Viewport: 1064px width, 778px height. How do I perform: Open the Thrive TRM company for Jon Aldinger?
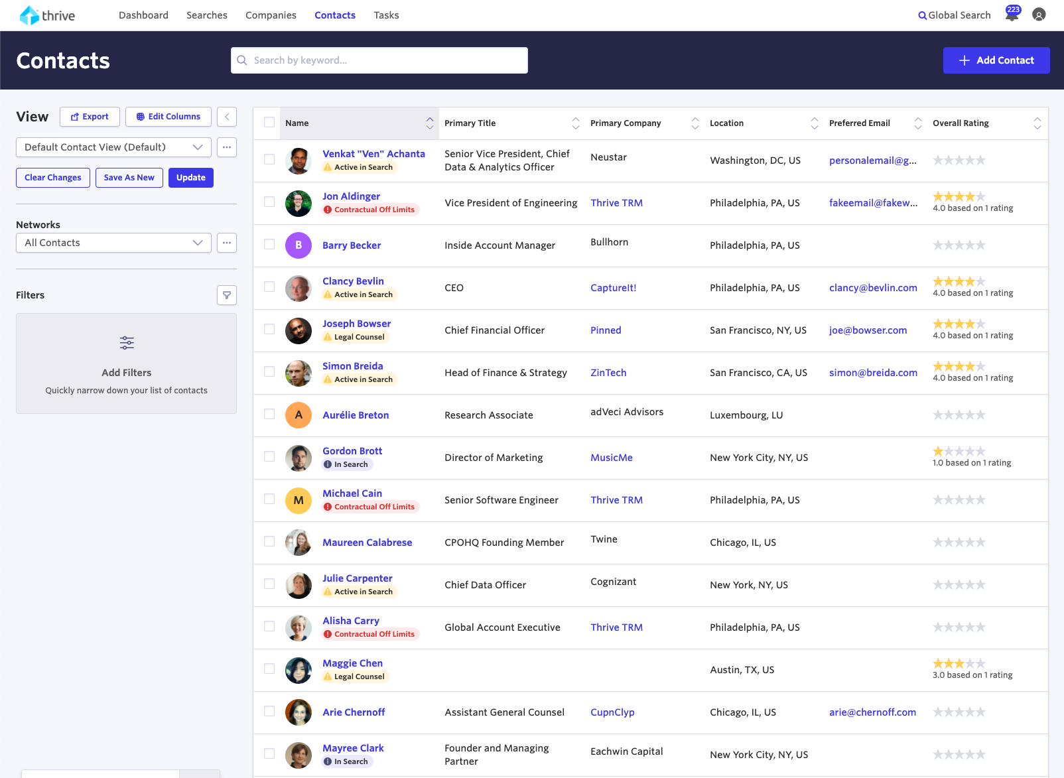click(x=617, y=203)
